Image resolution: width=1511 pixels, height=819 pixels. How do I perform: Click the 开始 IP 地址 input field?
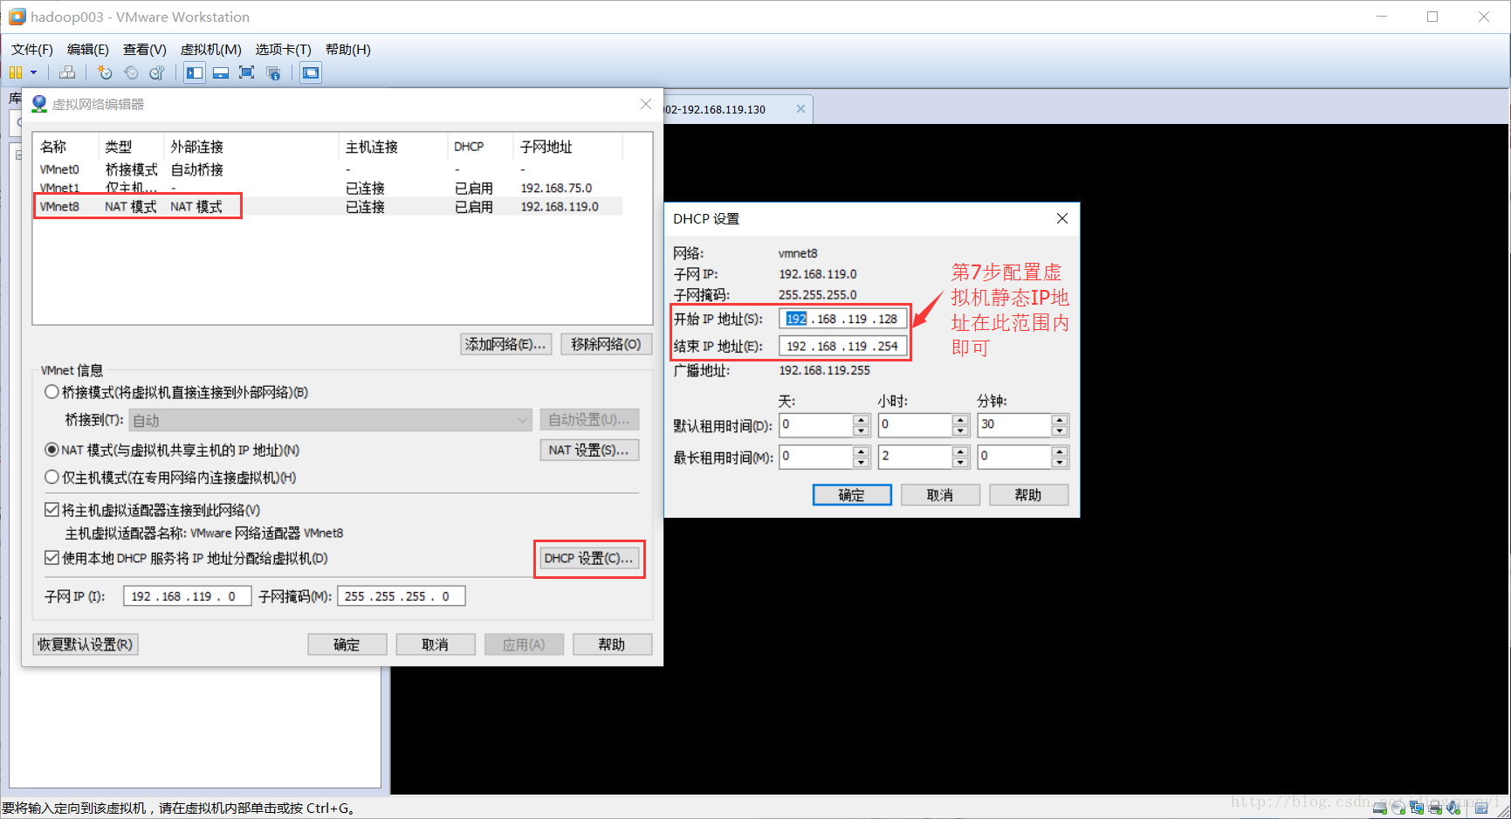coord(842,319)
